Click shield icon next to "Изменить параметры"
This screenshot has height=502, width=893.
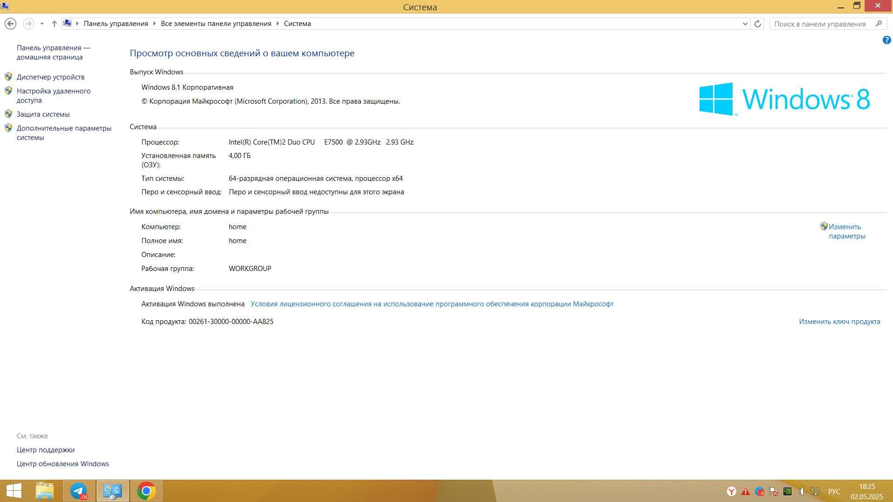coord(824,226)
